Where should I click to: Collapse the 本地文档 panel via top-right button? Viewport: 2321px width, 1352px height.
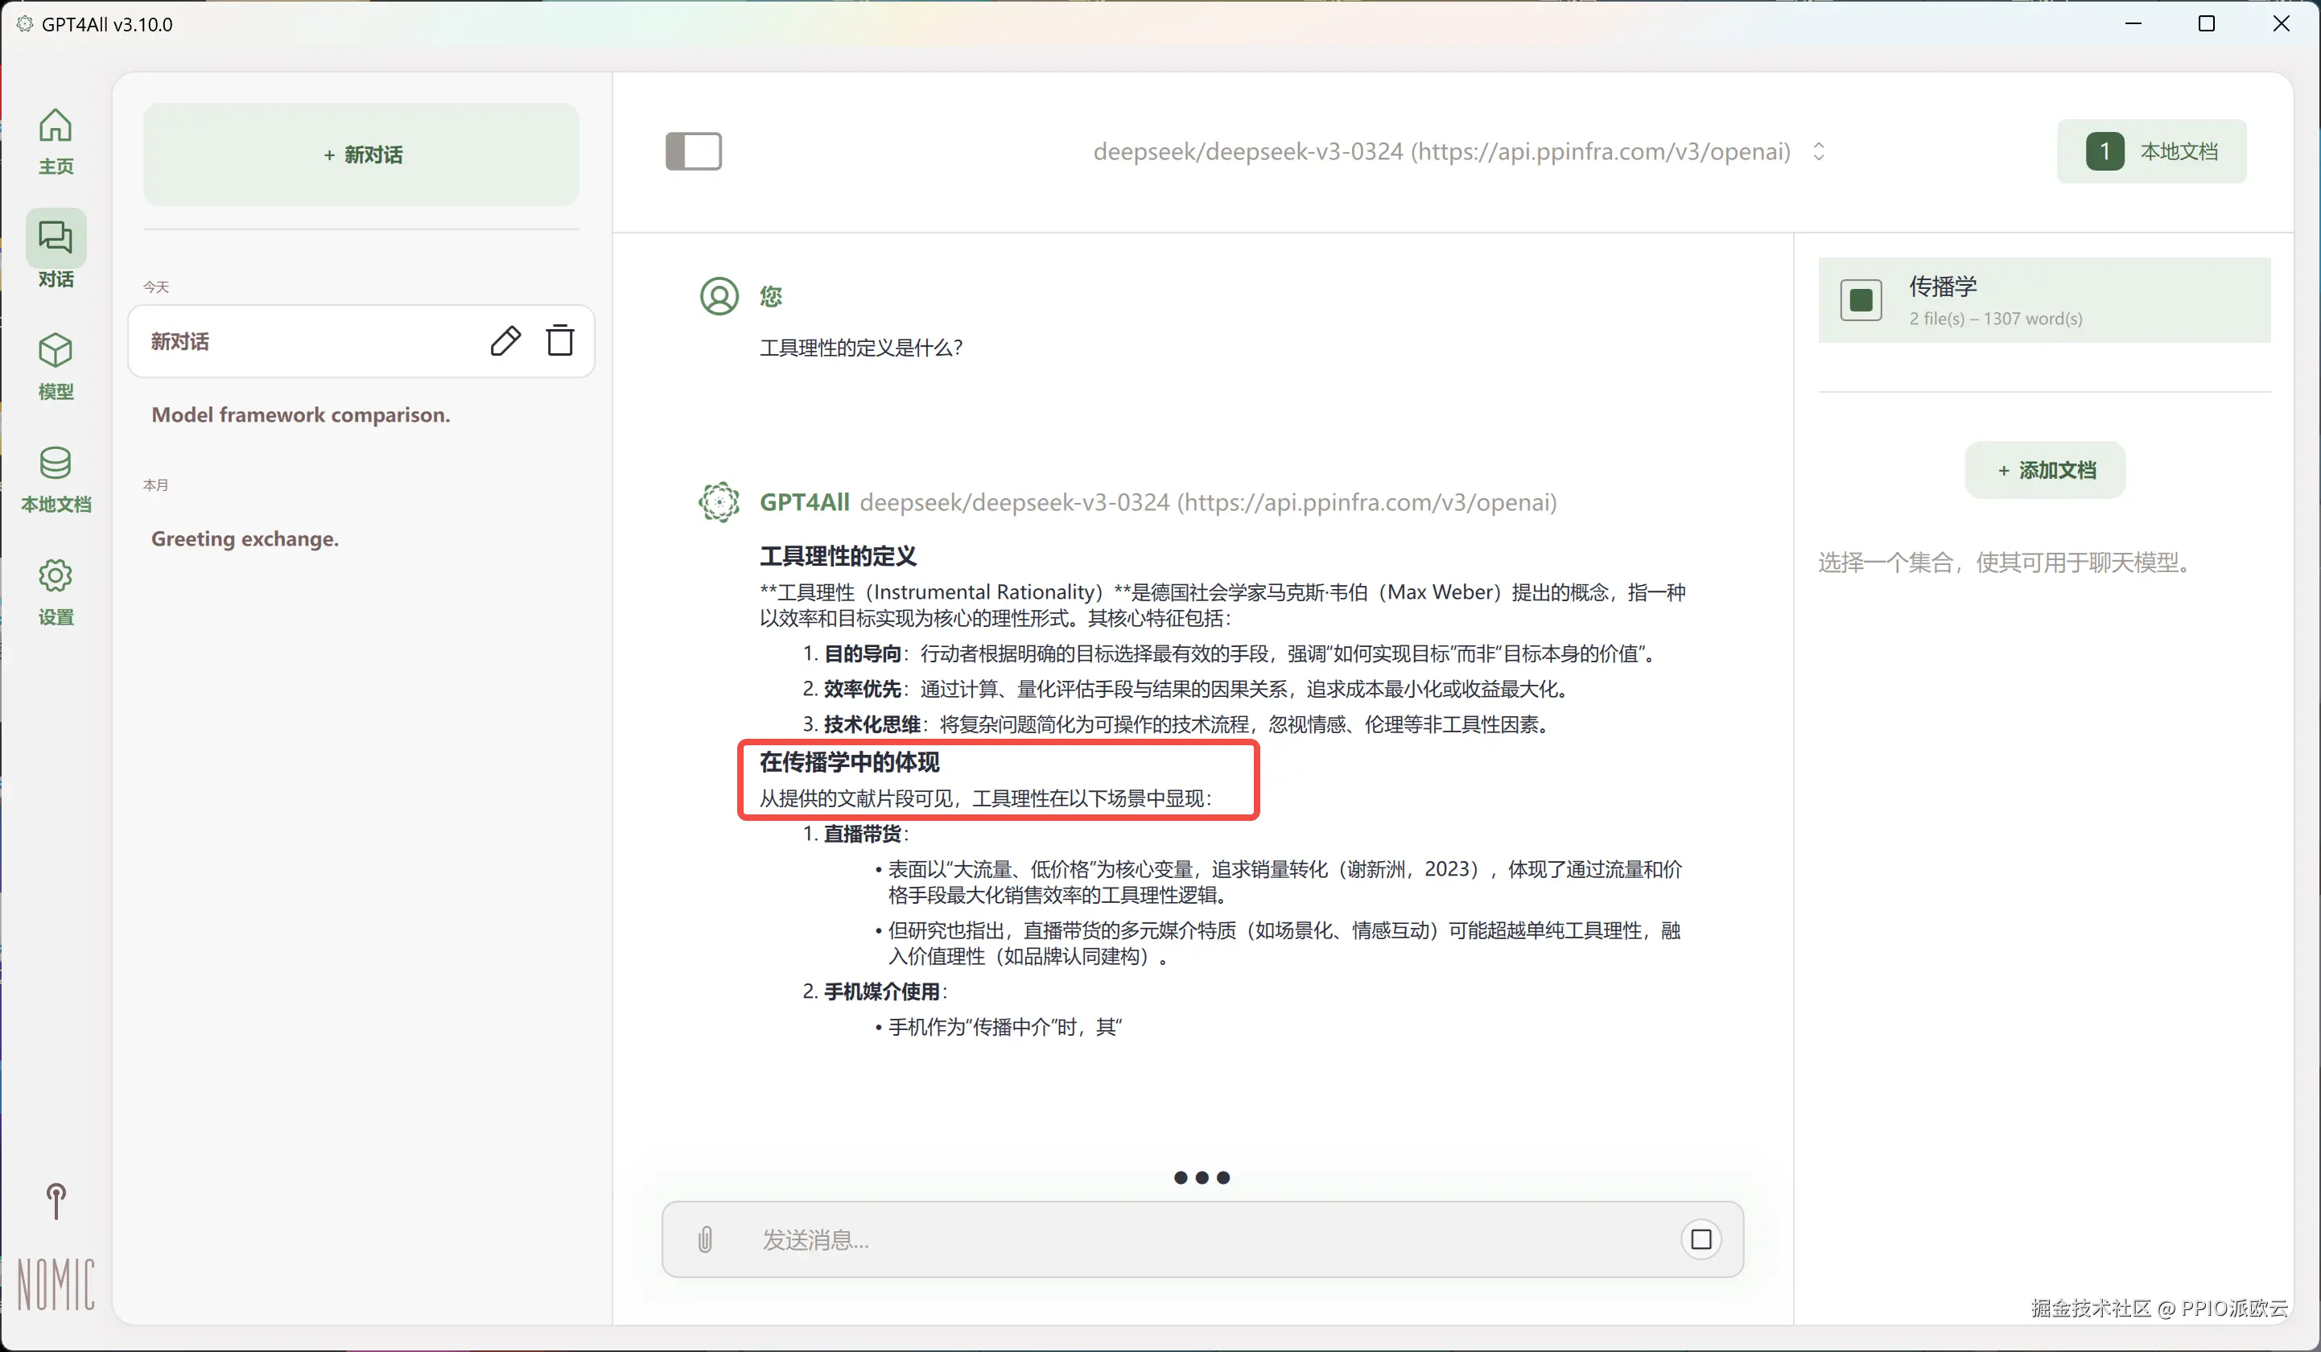click(x=2151, y=151)
